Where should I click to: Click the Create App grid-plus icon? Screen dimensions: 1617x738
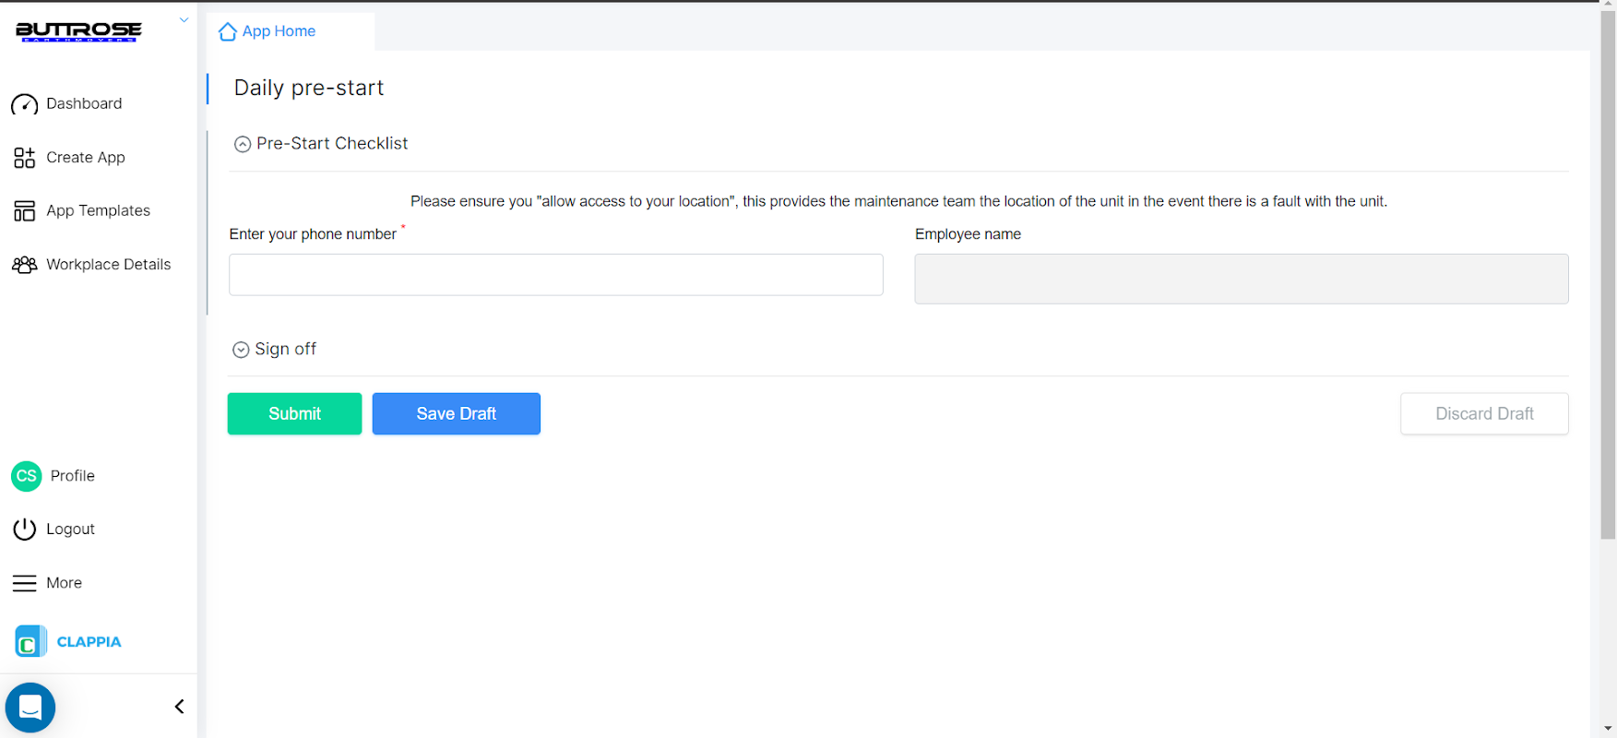coord(24,158)
